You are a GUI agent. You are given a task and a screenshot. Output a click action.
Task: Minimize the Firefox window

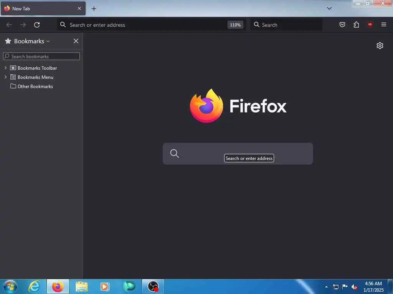point(358,3)
